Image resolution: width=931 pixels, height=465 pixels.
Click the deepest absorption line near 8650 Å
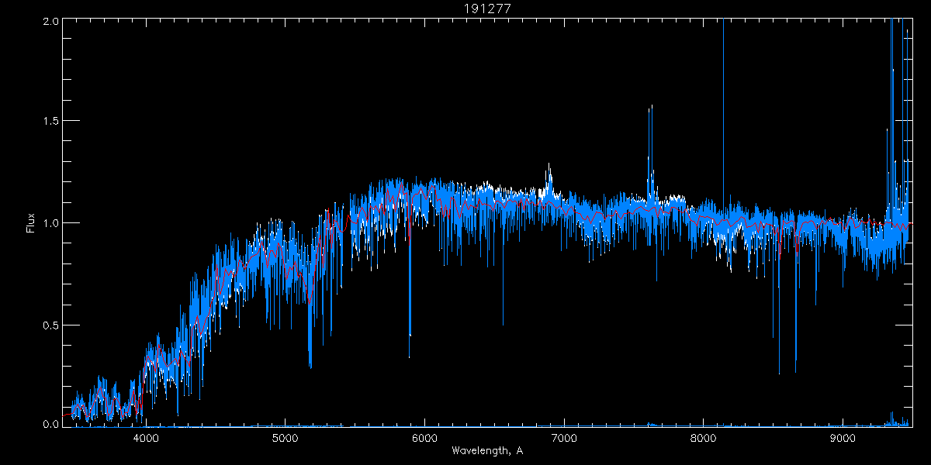[795, 370]
